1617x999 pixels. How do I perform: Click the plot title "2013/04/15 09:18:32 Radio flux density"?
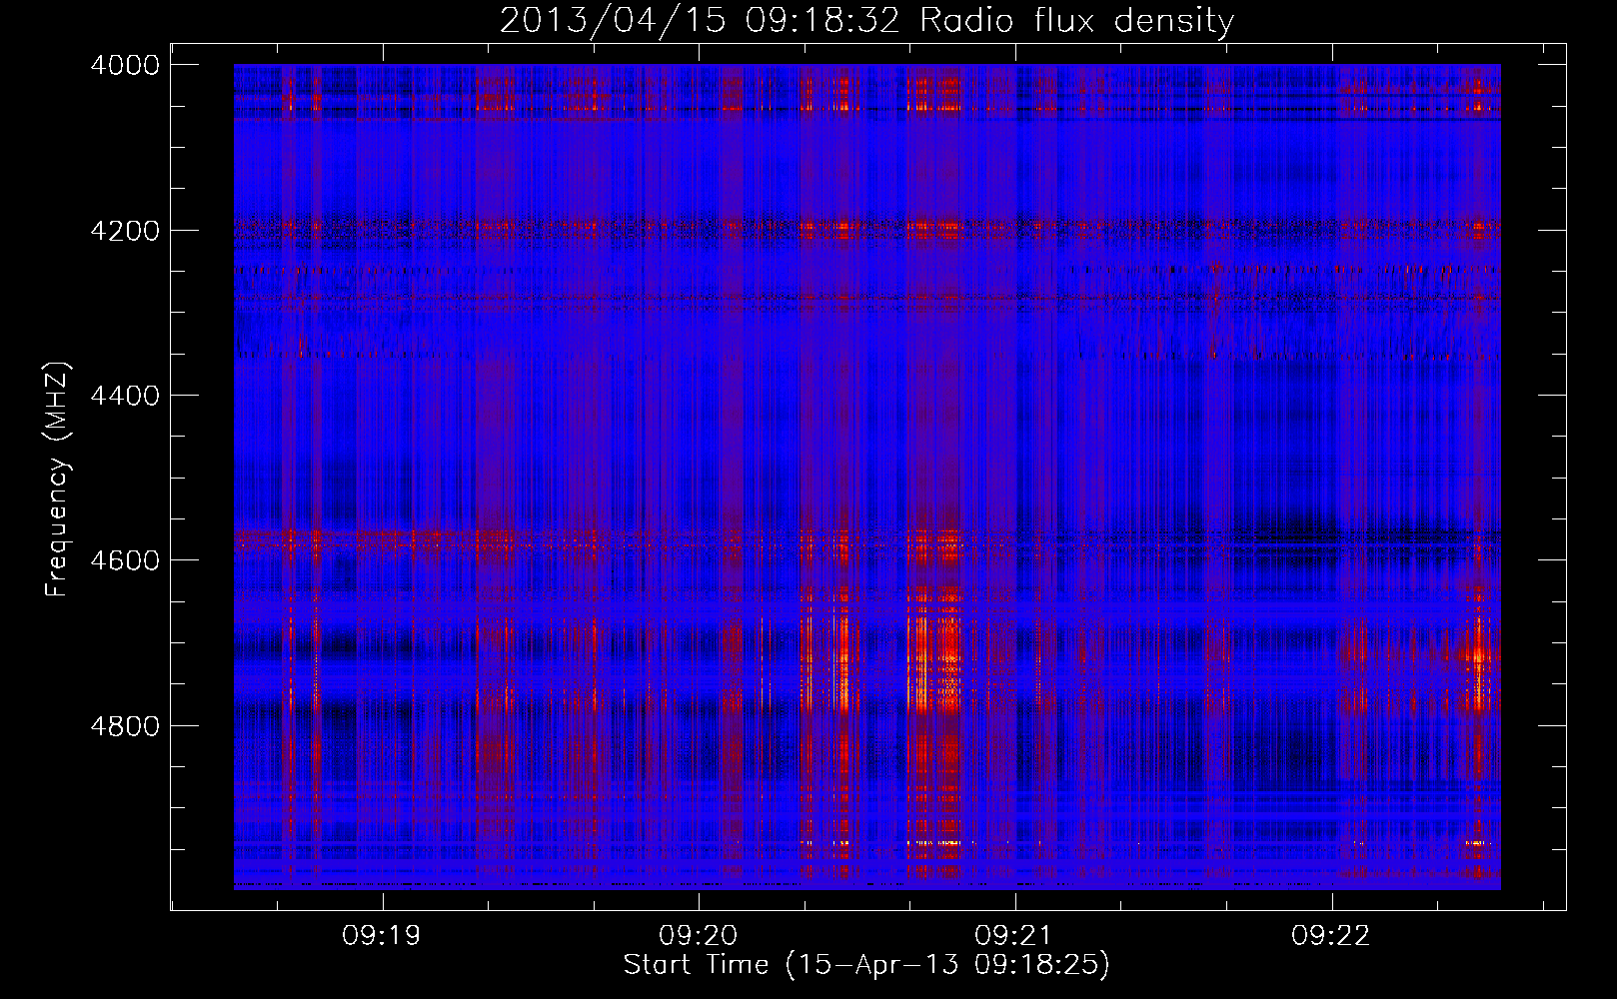point(866,21)
